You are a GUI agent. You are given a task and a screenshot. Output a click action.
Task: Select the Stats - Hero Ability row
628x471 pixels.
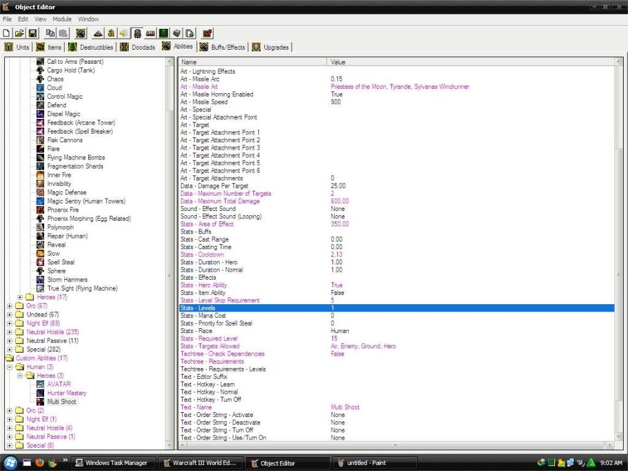point(397,285)
